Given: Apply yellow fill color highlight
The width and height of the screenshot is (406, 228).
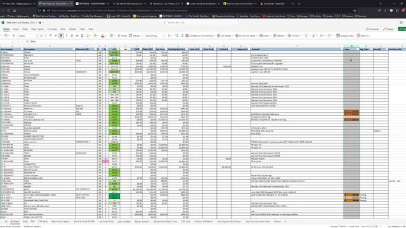Looking at the screenshot, I should click(x=95, y=35).
